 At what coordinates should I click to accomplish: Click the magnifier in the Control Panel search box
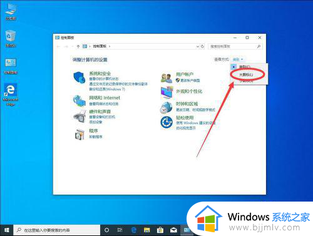[x=259, y=46]
